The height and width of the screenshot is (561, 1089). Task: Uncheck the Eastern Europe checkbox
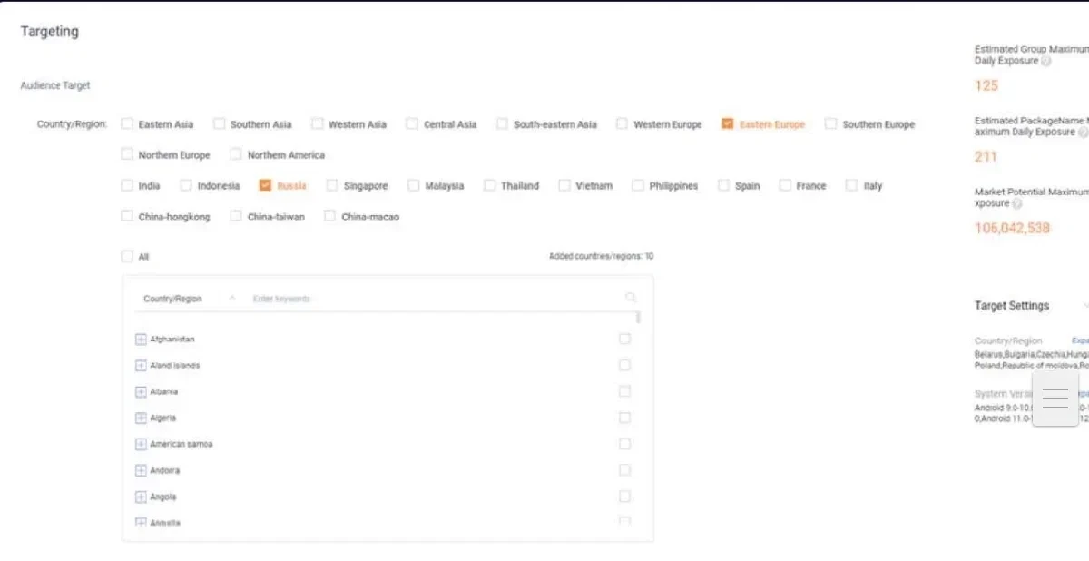click(728, 124)
